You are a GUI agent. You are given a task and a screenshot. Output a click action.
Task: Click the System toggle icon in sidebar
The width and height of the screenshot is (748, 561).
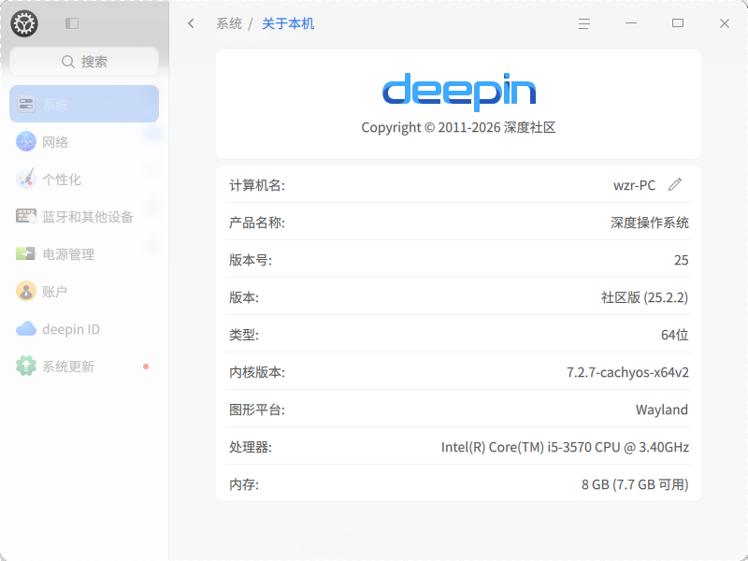click(26, 104)
